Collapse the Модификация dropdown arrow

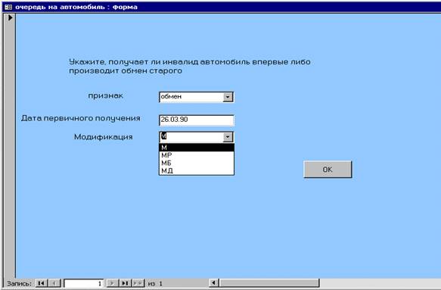pos(228,137)
